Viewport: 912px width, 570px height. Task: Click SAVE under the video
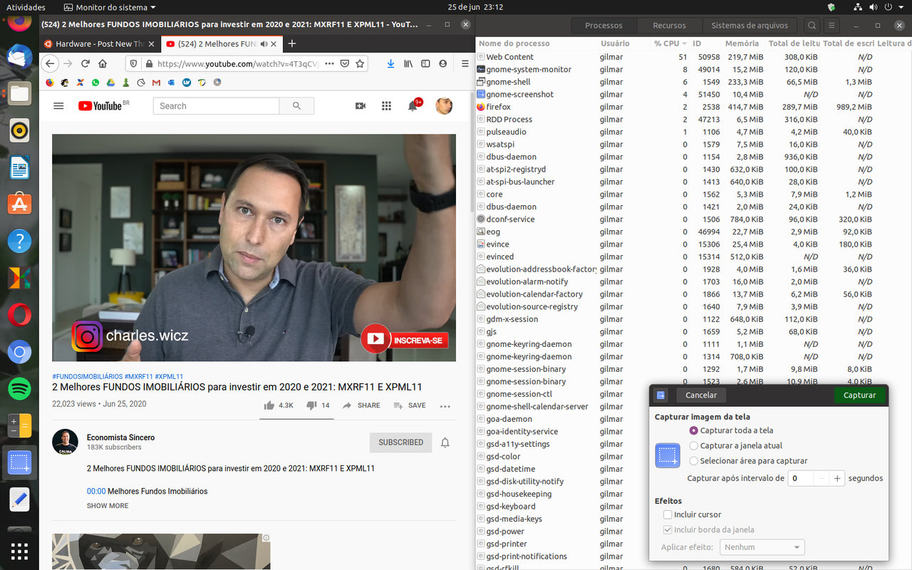click(x=410, y=405)
